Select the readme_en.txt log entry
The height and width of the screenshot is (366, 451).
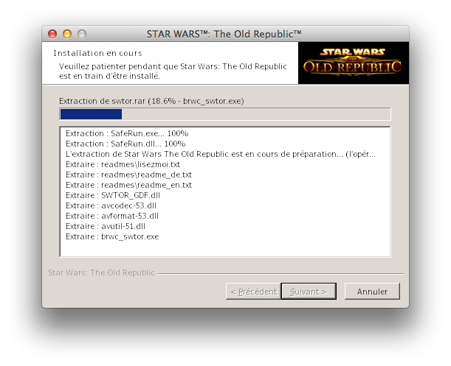pyautogui.click(x=128, y=185)
